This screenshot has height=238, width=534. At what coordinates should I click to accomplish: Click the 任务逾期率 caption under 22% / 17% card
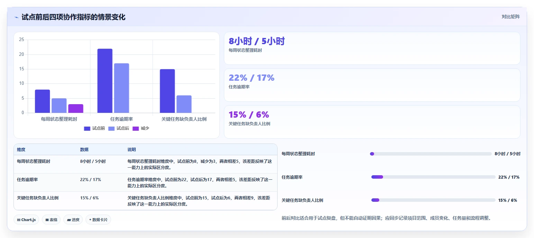(239, 87)
